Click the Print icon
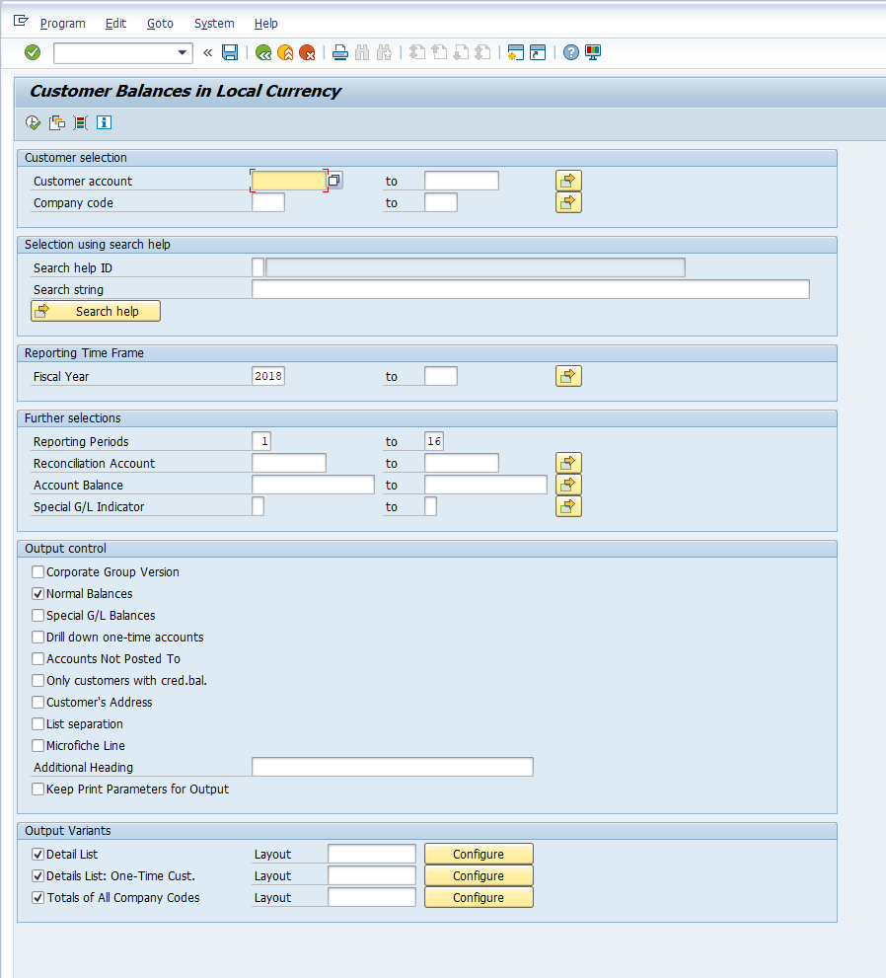 (340, 52)
